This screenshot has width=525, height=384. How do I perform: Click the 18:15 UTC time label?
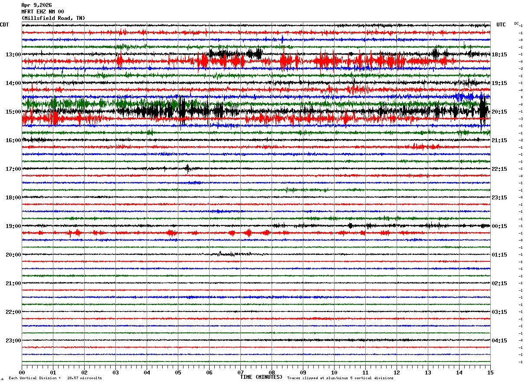(499, 55)
